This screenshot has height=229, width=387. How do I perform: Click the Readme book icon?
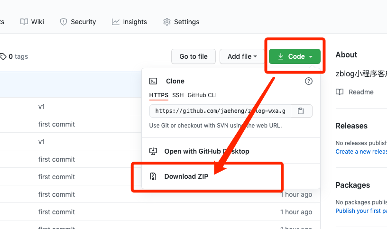340,92
